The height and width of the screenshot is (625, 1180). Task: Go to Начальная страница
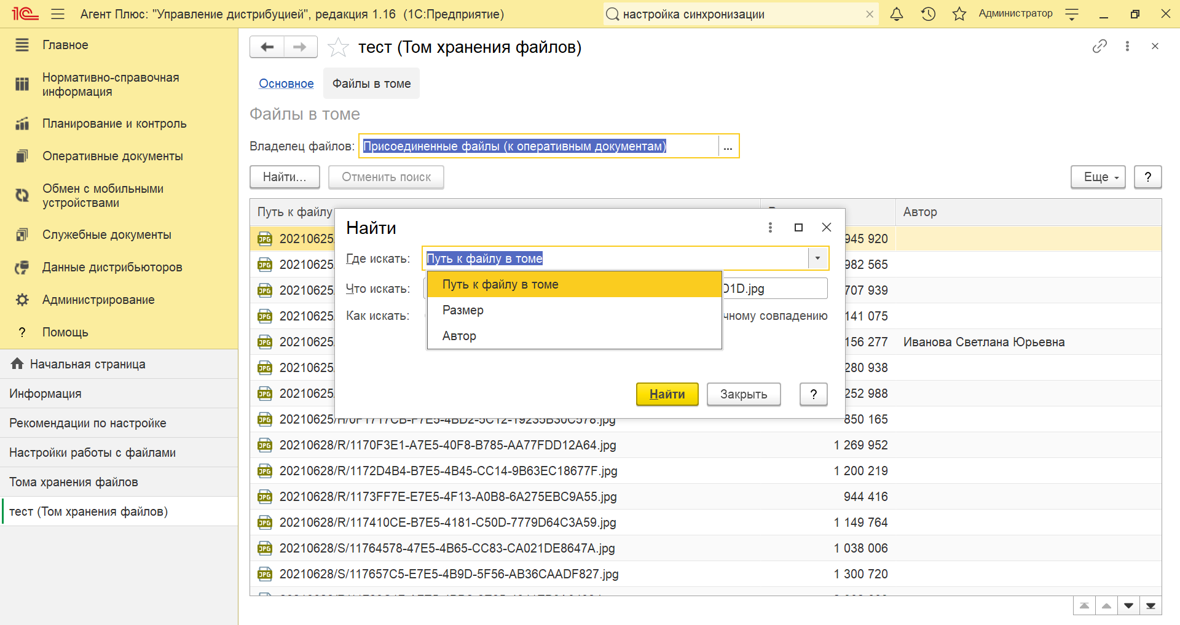(119, 364)
